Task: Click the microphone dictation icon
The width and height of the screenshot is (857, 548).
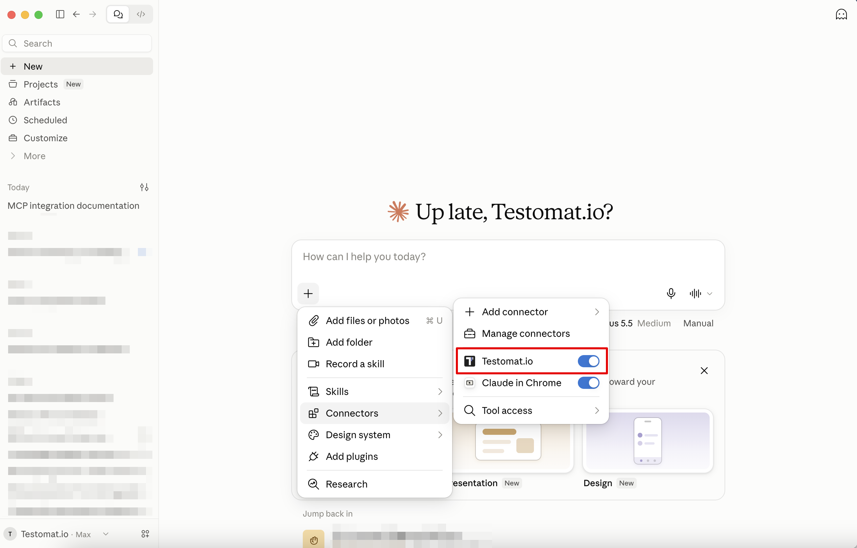Action: coord(671,294)
